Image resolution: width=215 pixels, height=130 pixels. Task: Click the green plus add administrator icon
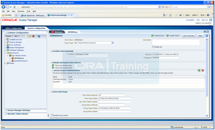(x=199, y=70)
